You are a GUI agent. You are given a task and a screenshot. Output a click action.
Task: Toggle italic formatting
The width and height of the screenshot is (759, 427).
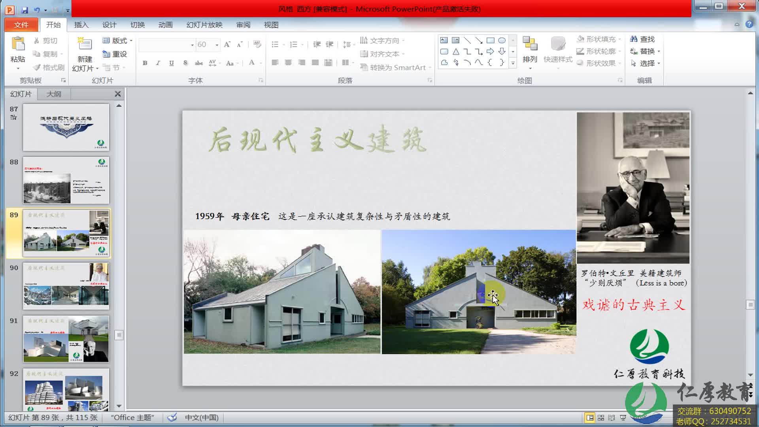click(x=158, y=62)
